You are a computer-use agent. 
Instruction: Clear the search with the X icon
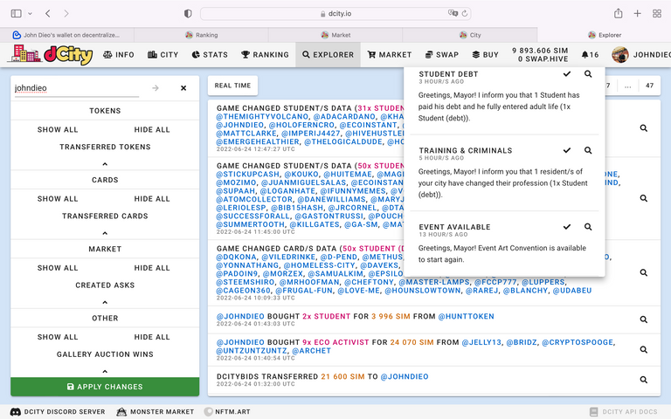(x=183, y=88)
